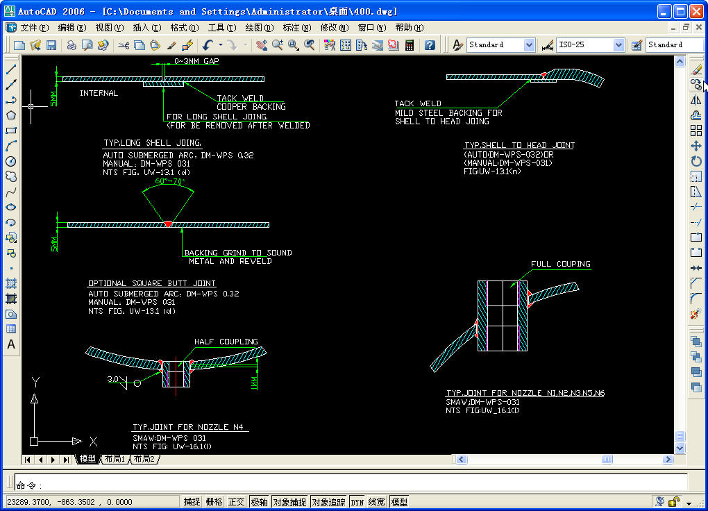Select the Rotate modify tool
The image size is (708, 511).
[696, 161]
